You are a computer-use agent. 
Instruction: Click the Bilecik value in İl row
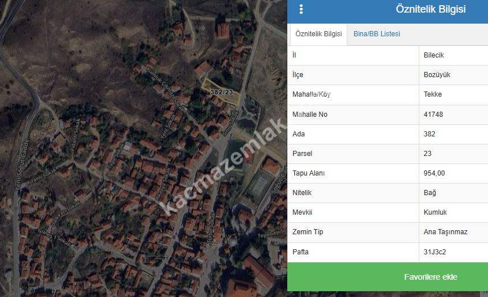(x=433, y=55)
